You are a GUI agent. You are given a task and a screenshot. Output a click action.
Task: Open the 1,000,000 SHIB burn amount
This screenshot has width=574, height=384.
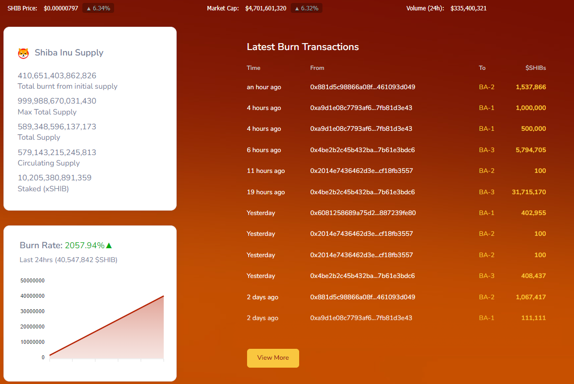point(530,108)
